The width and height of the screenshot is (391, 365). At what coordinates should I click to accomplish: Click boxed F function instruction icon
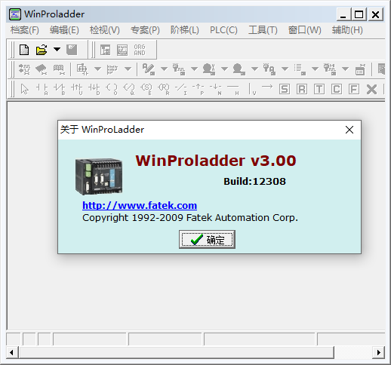[x=354, y=89]
